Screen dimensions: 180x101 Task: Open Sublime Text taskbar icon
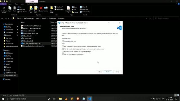pyautogui.click(x=72, y=98)
